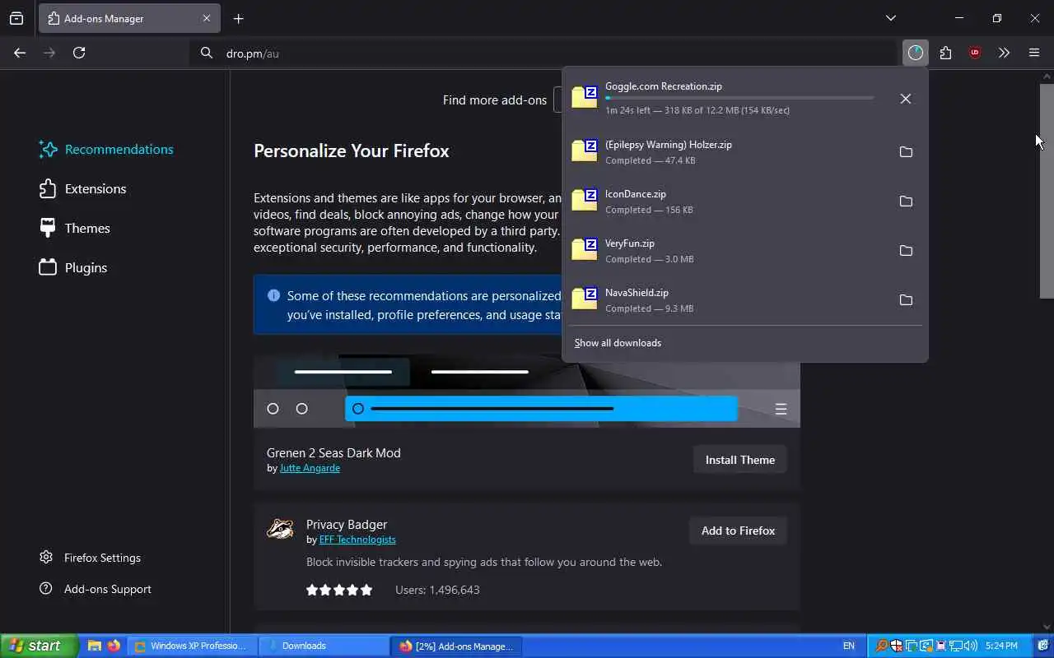Open the Firefox hamburger application menu
1054x658 pixels.
point(1034,53)
